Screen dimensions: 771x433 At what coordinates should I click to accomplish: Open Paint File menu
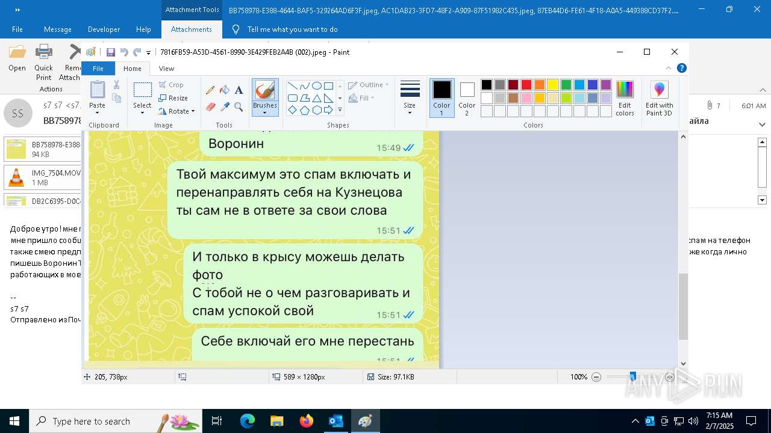point(98,69)
